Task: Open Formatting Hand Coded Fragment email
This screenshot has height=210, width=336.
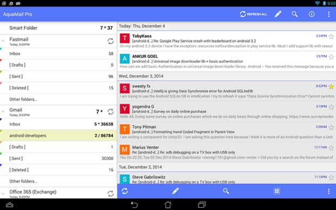Action: point(227,132)
